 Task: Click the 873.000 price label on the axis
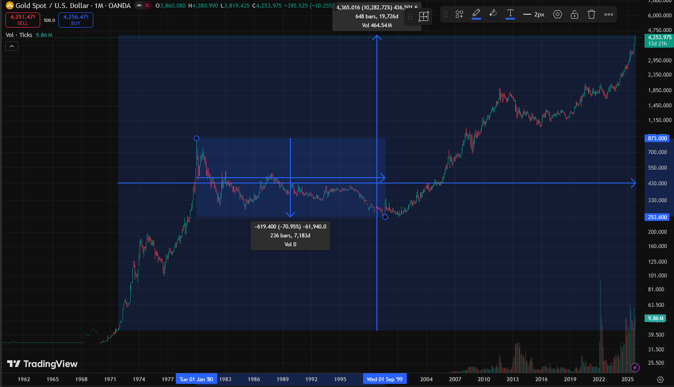656,138
